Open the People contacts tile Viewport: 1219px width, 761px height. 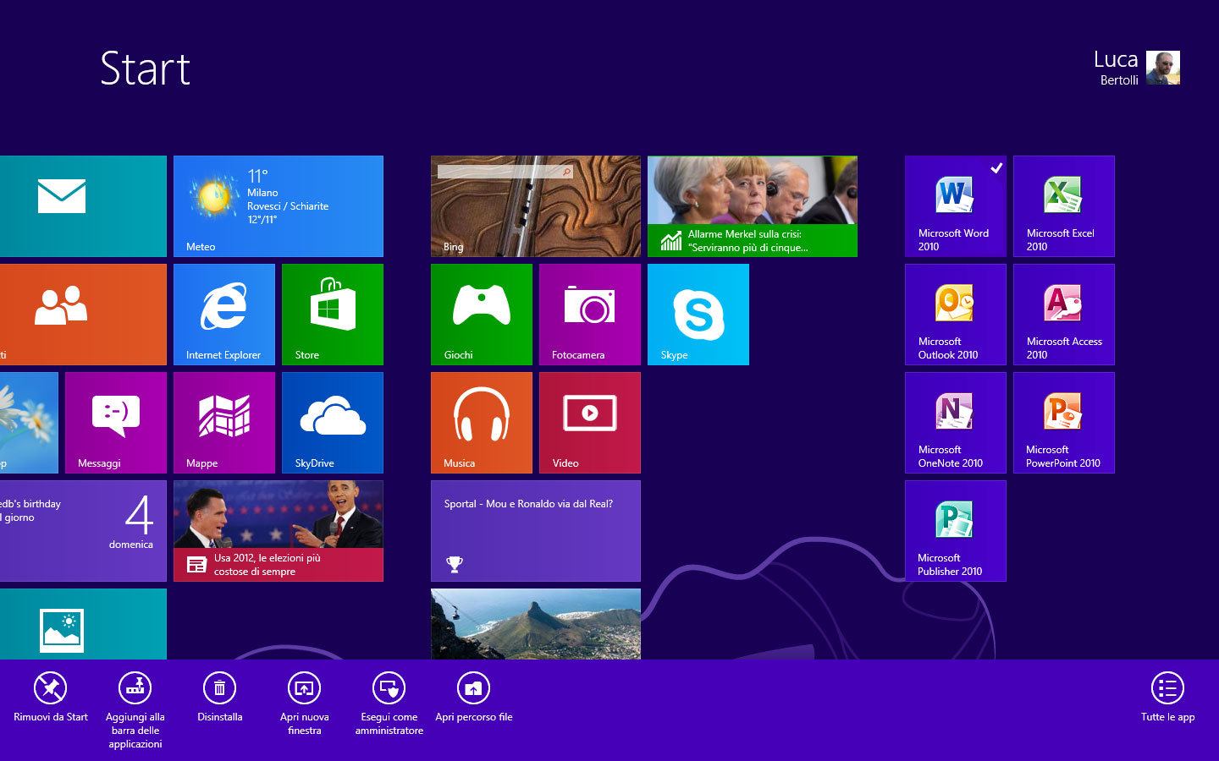[x=83, y=315]
